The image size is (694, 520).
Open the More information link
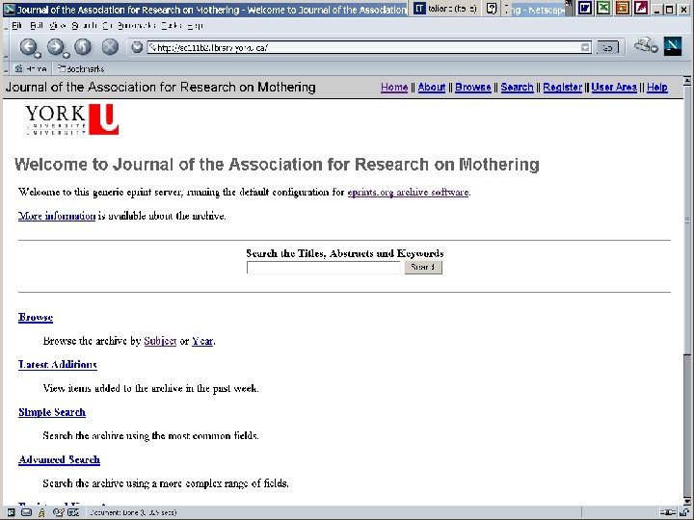pos(57,216)
